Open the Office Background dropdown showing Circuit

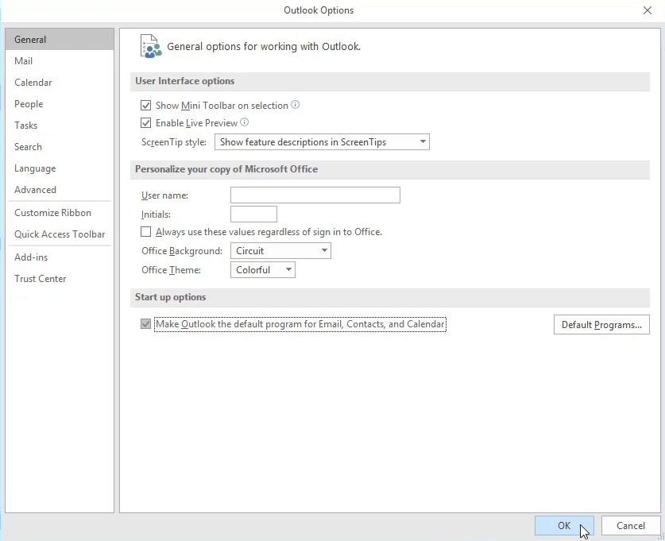coord(280,250)
